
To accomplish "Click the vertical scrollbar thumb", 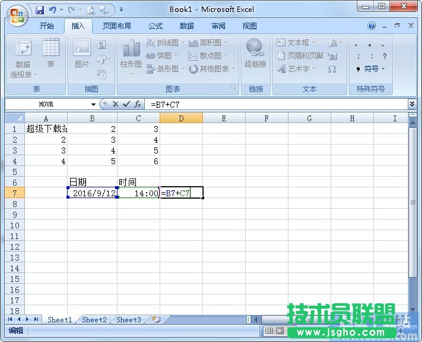I will [413, 202].
